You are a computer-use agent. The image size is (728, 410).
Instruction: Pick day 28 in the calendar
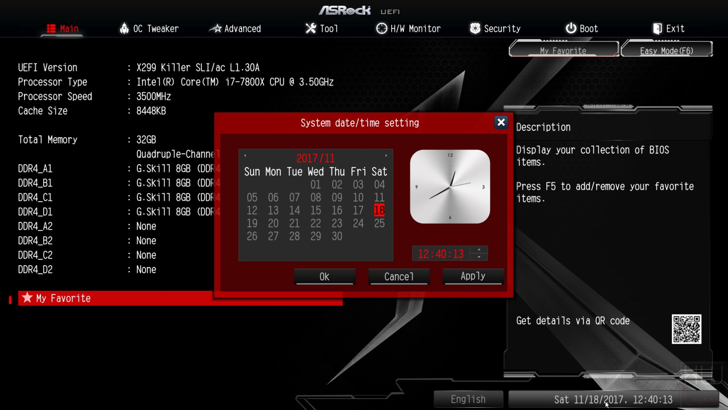(294, 236)
